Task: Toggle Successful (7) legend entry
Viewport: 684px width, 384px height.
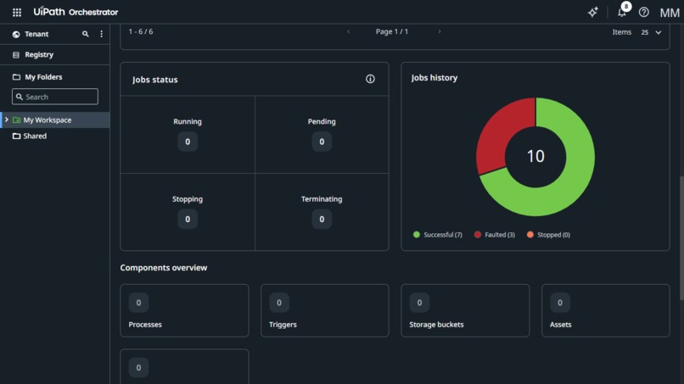Action: [x=438, y=235]
